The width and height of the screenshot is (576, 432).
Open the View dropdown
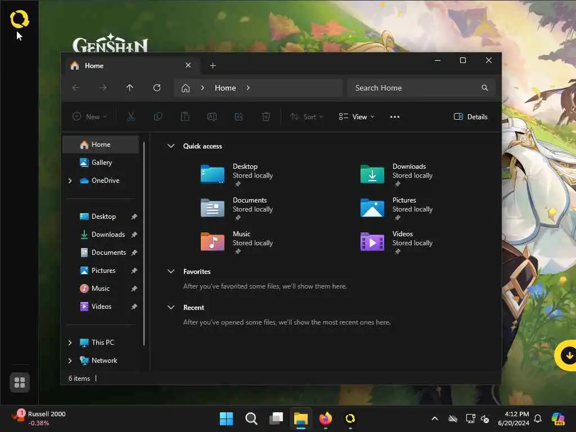(356, 117)
